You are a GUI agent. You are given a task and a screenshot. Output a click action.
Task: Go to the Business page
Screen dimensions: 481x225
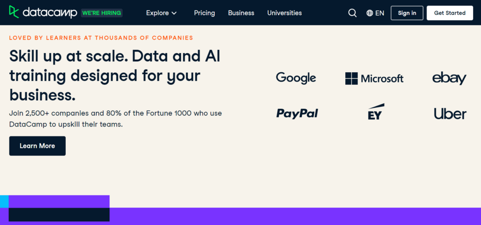[241, 13]
